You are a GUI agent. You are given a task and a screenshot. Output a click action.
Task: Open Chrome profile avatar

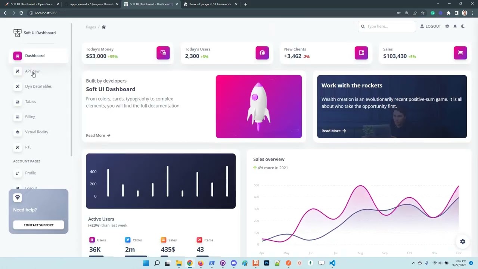(465, 13)
